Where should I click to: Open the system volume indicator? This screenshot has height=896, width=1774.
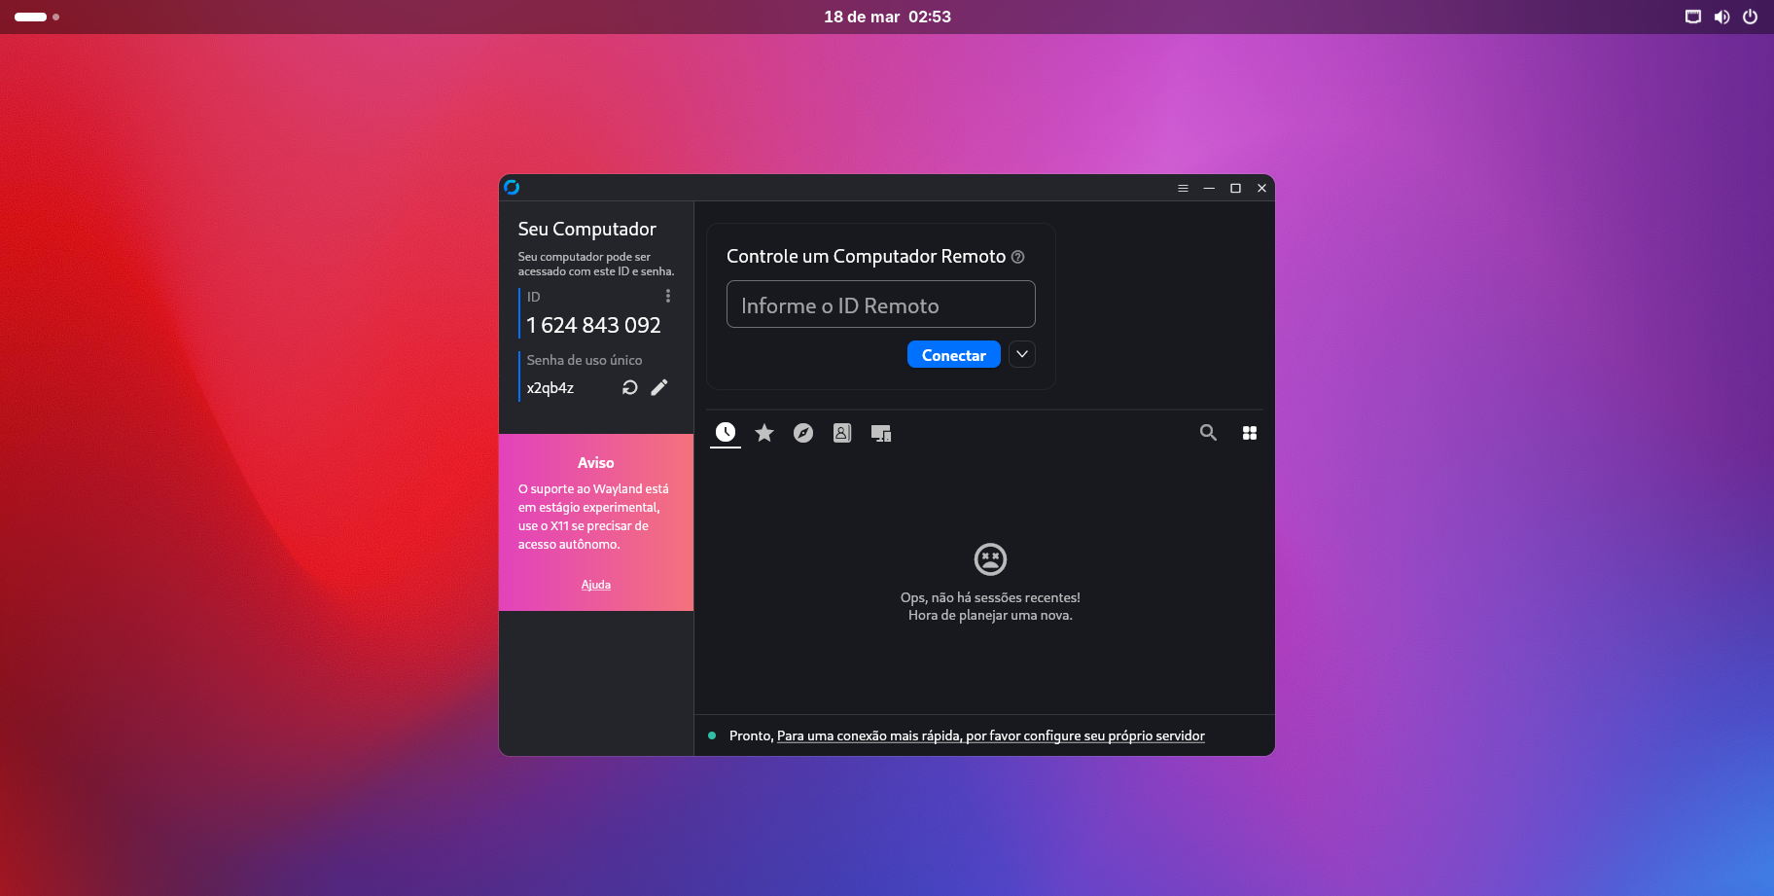[1721, 17]
